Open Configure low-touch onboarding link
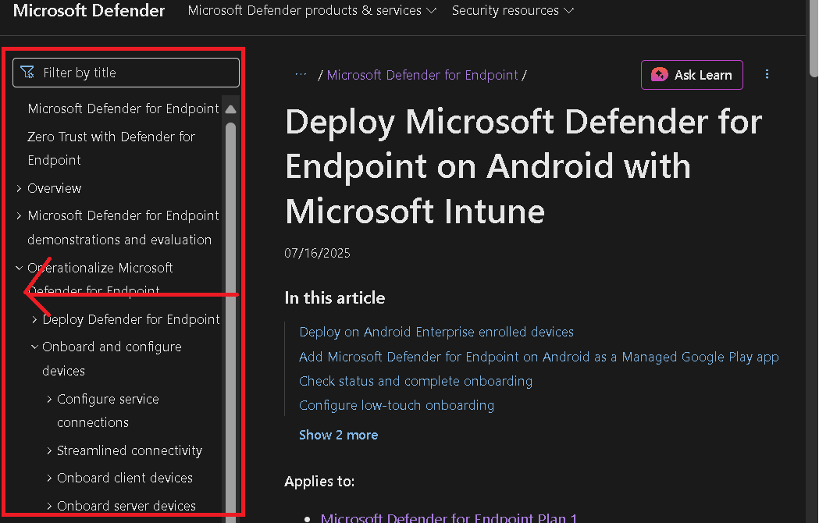Screen dimensions: 819x523 [397, 405]
